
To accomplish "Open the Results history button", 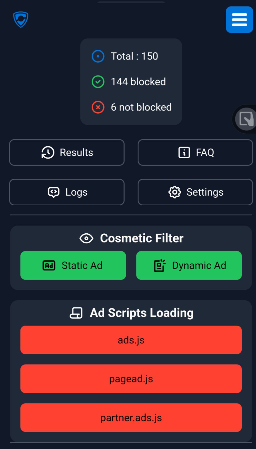I will pyautogui.click(x=67, y=152).
